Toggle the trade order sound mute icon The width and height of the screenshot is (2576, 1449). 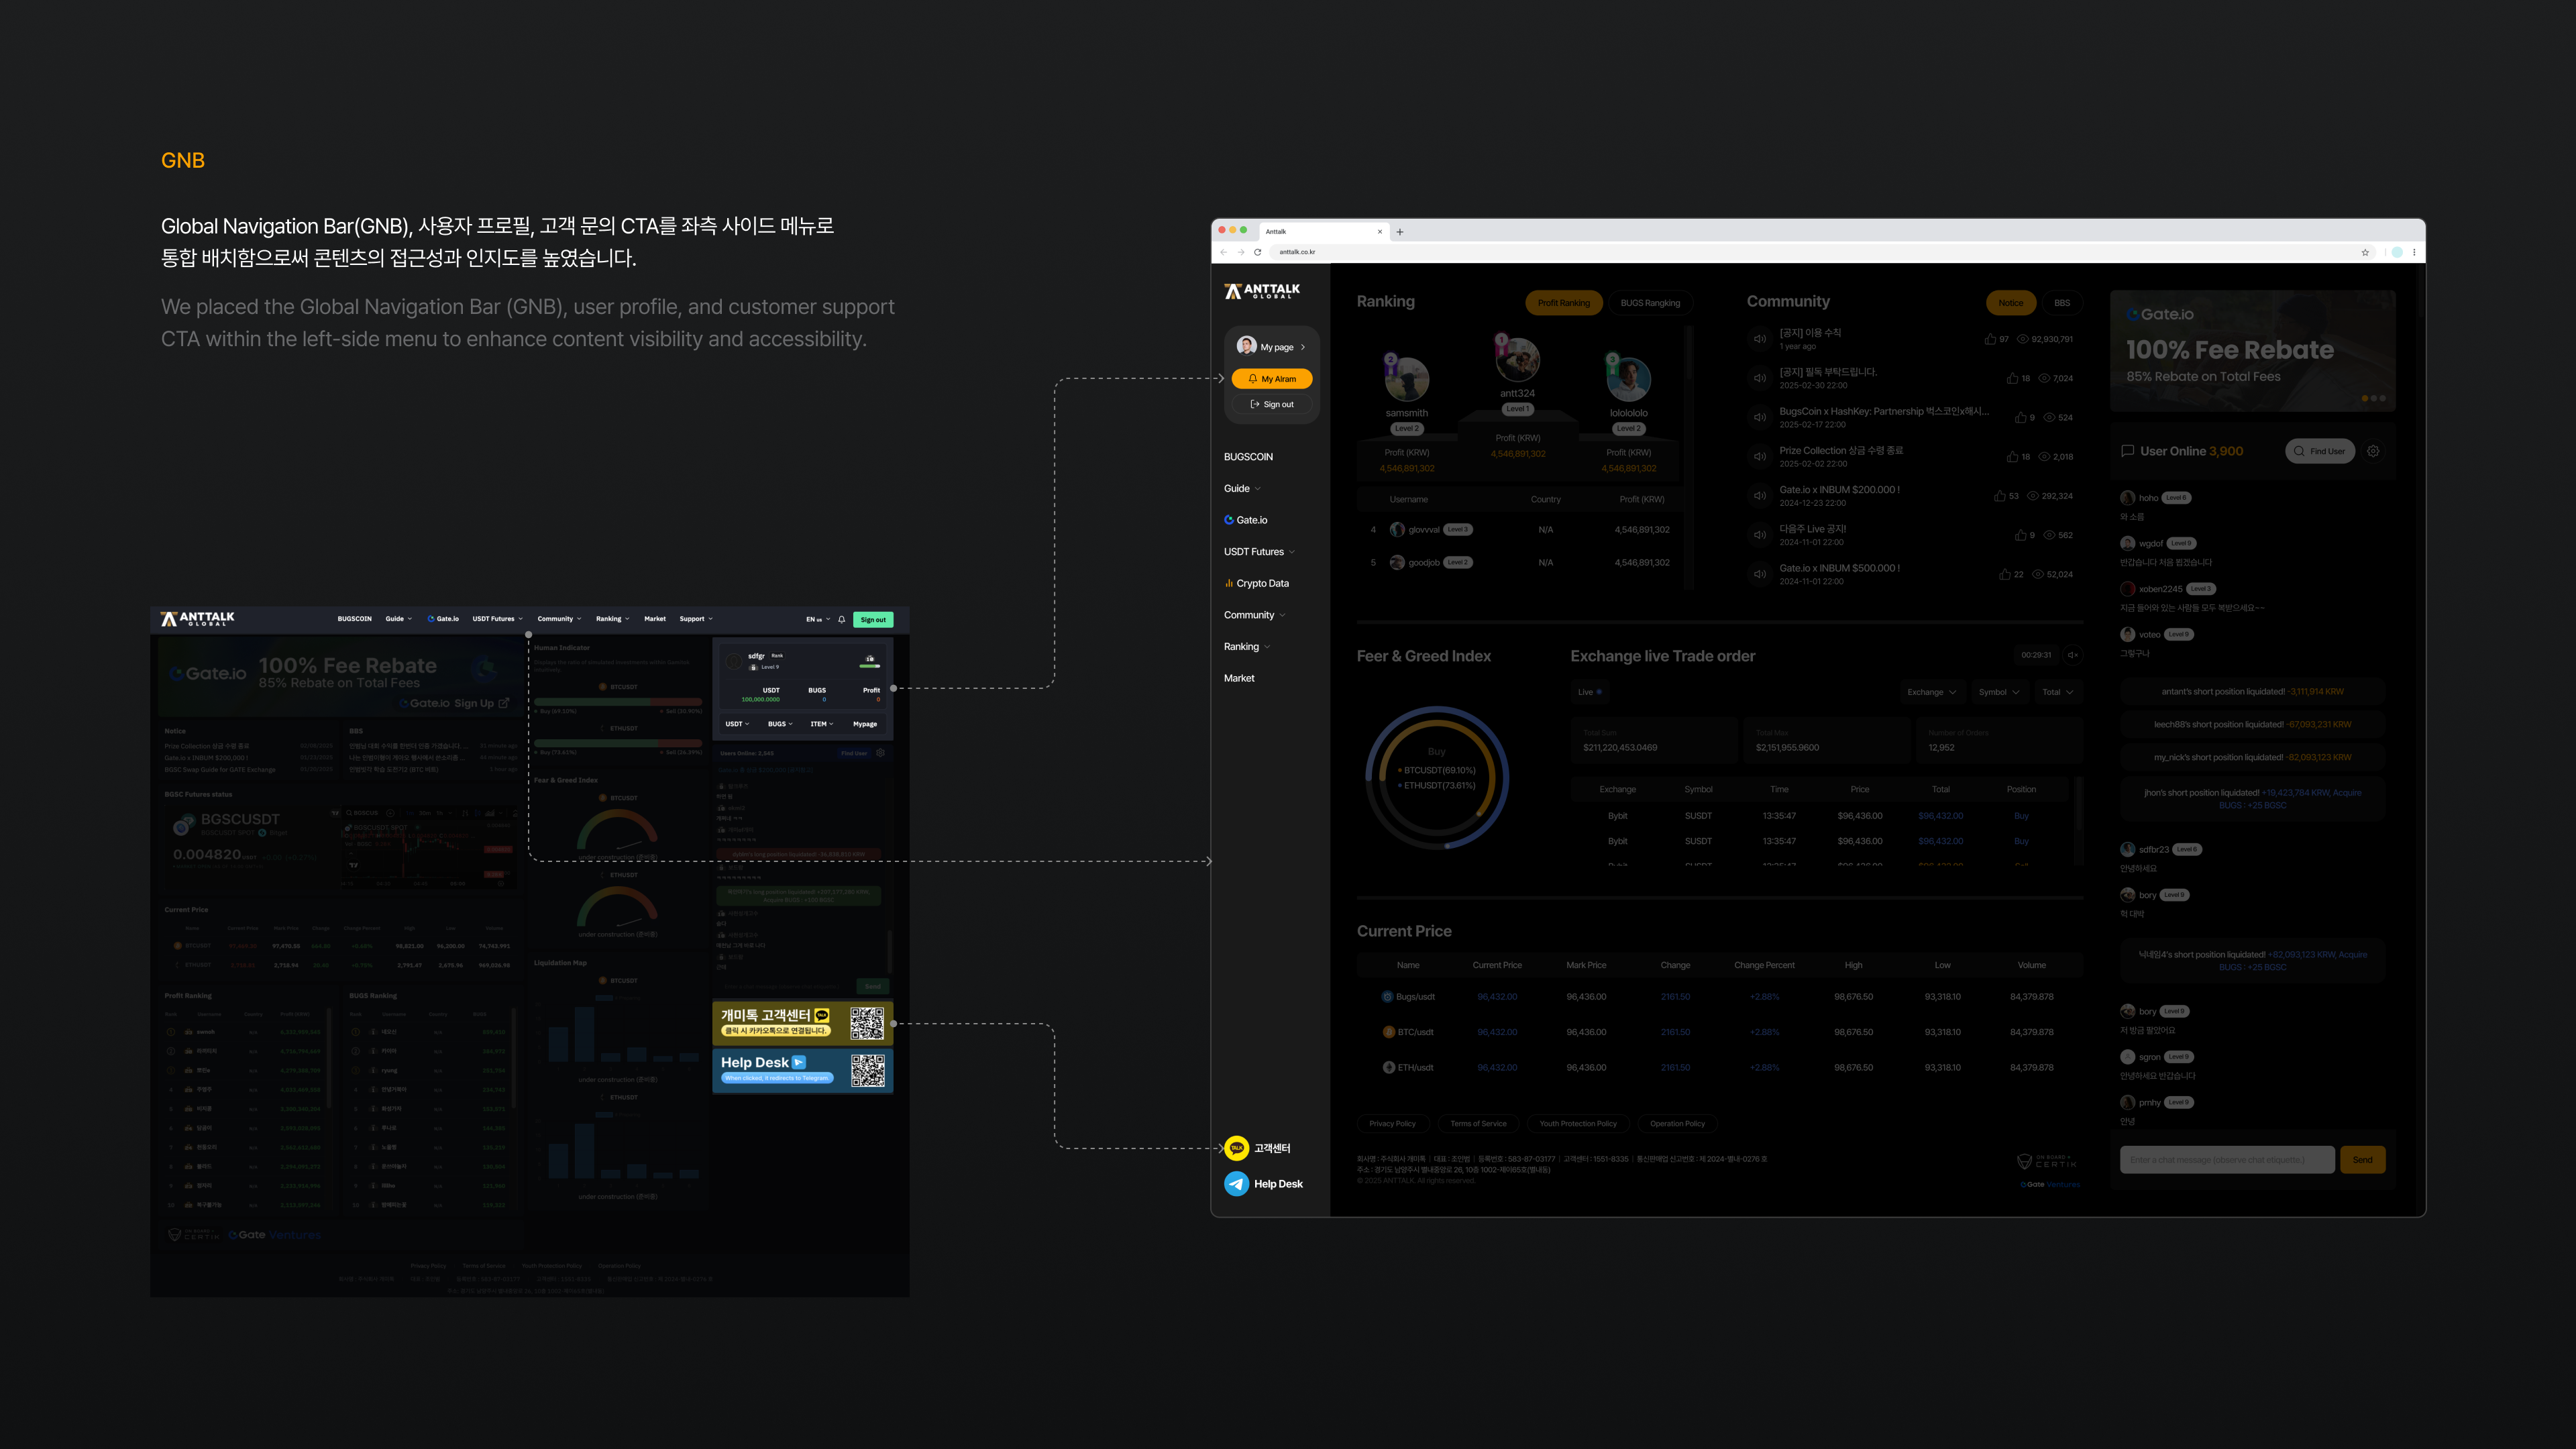pos(2073,655)
